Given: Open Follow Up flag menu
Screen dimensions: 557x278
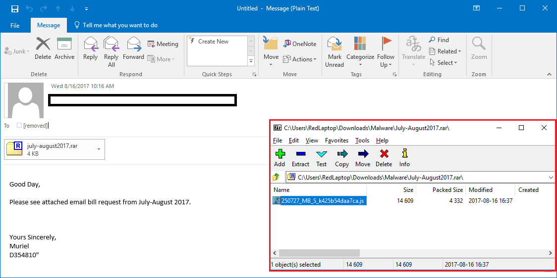Looking at the screenshot, I should coord(386,52).
